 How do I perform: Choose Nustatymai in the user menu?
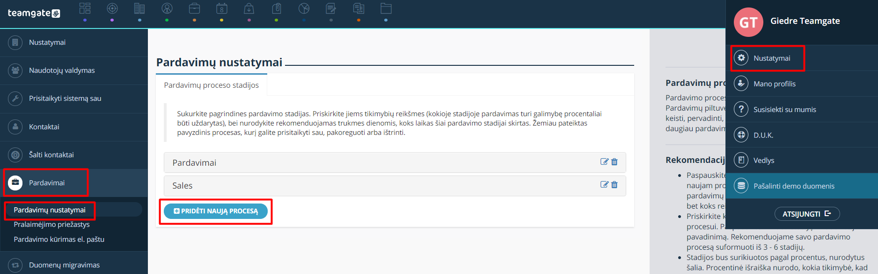click(802, 58)
